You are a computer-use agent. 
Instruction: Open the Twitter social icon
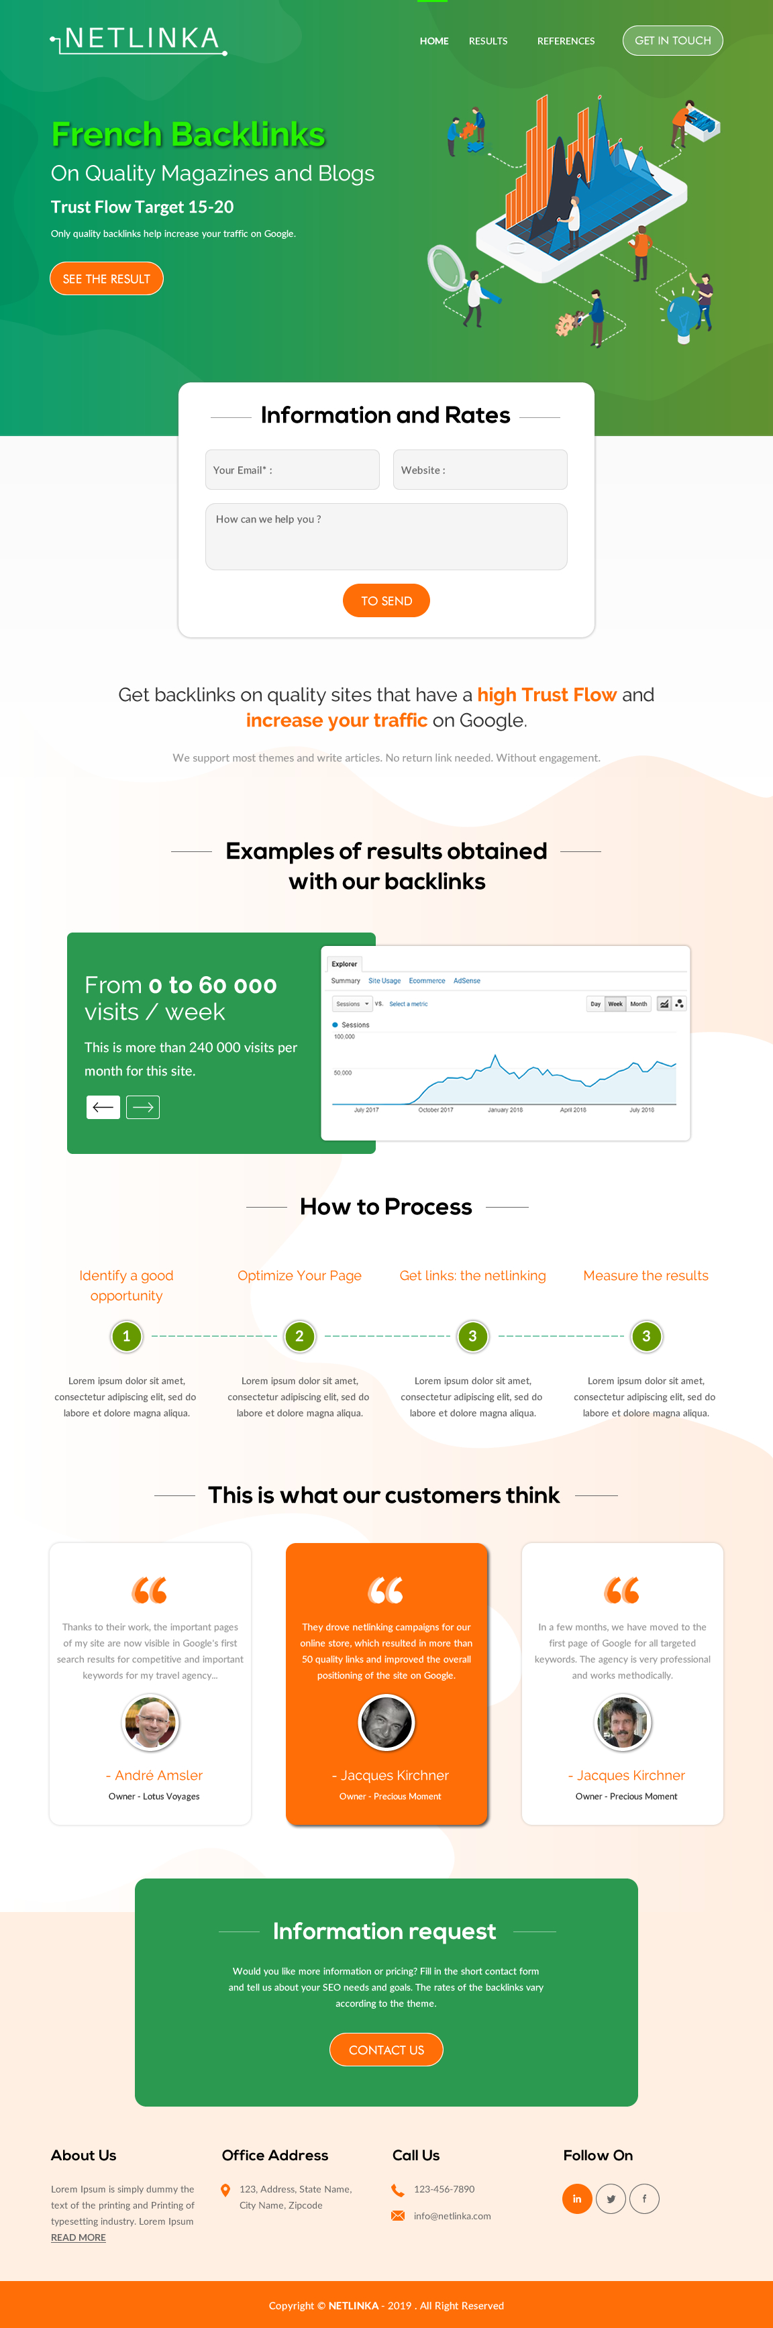[x=611, y=2199]
